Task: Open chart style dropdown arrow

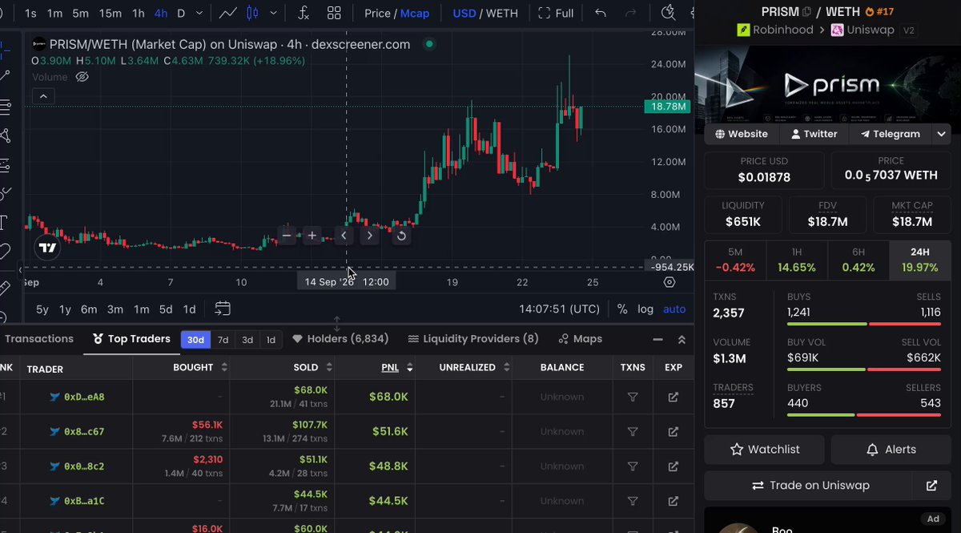Action: tap(275, 13)
